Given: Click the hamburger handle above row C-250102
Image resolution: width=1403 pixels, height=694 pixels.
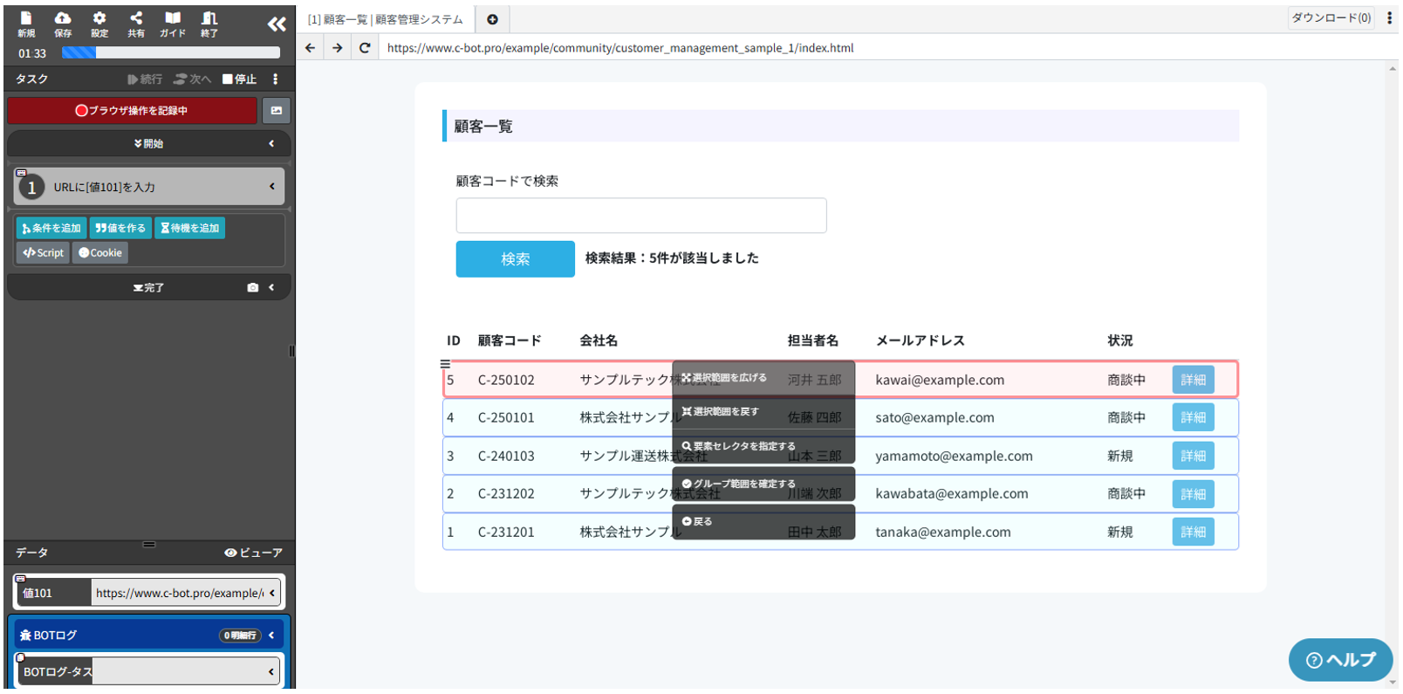Looking at the screenshot, I should pos(445,364).
